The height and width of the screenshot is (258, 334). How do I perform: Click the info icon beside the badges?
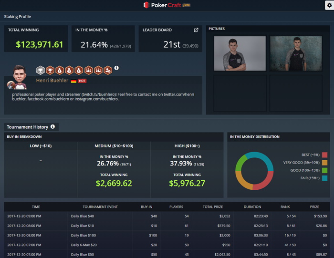[116, 68]
